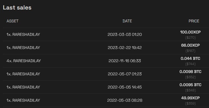
Task: Click the ASSET column header
Action: (x=12, y=21)
